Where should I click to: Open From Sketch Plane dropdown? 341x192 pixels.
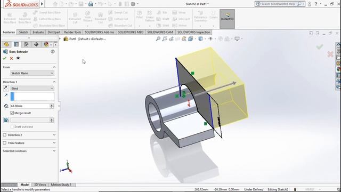pyautogui.click(x=32, y=74)
